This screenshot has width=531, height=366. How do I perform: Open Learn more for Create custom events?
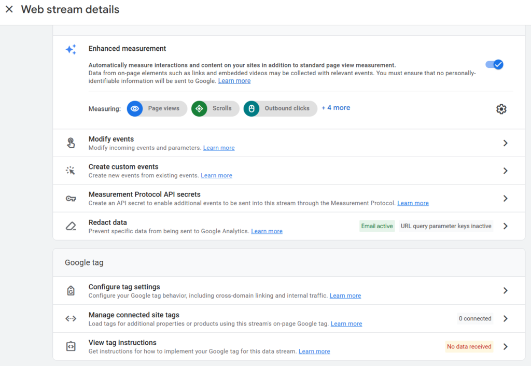[216, 176]
